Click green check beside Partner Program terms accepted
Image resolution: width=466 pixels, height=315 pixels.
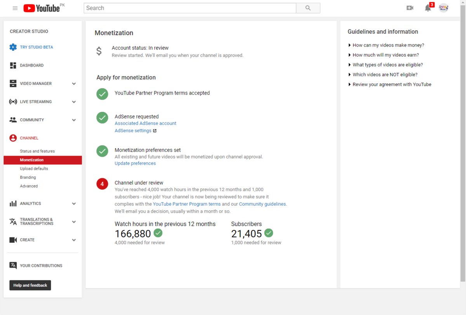click(x=102, y=94)
